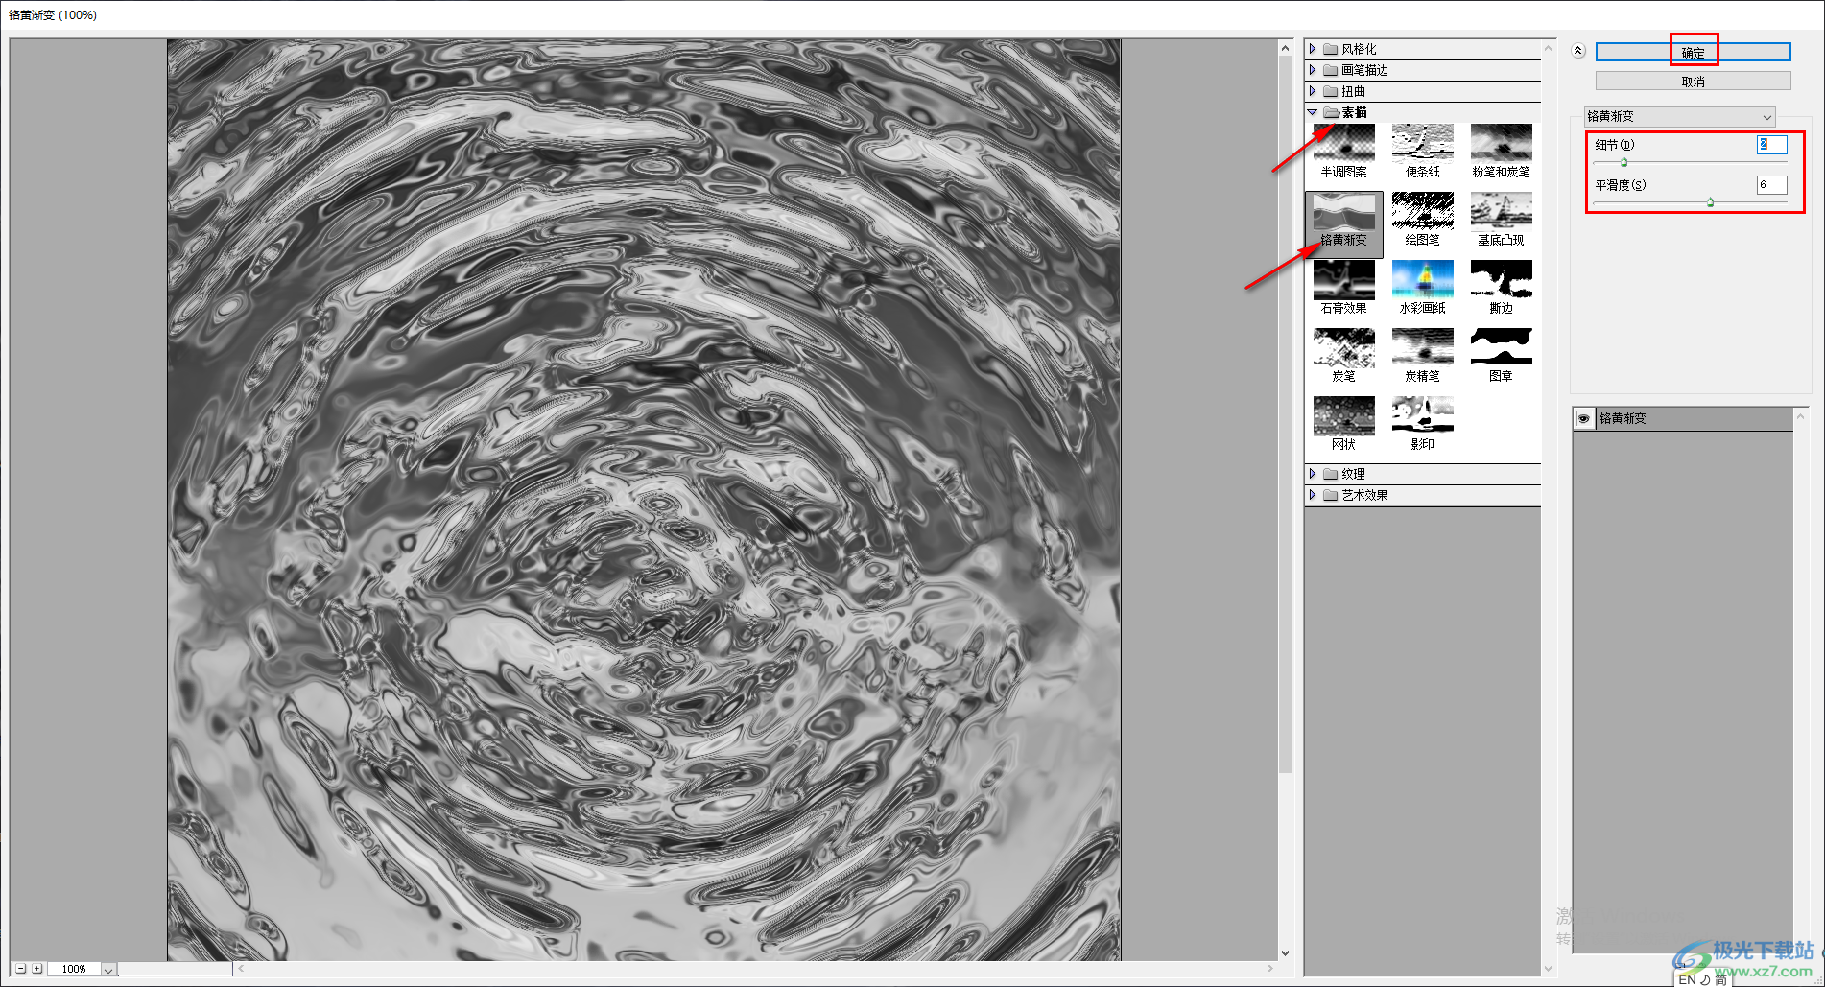
Task: Click the preview scroll-up arrow
Action: [x=1286, y=47]
